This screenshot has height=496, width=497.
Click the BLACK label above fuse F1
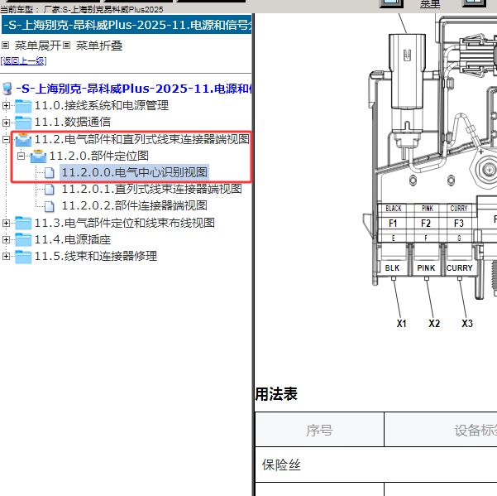(x=394, y=209)
